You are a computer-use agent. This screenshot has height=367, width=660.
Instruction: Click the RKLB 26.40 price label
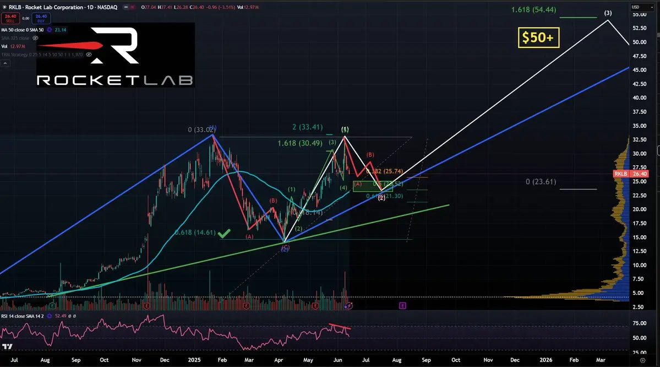[631, 174]
